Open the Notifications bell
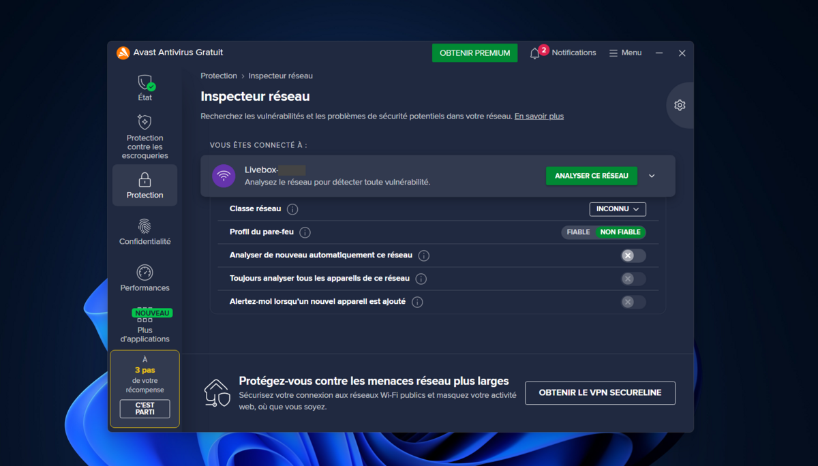This screenshot has height=466, width=818. click(x=534, y=53)
